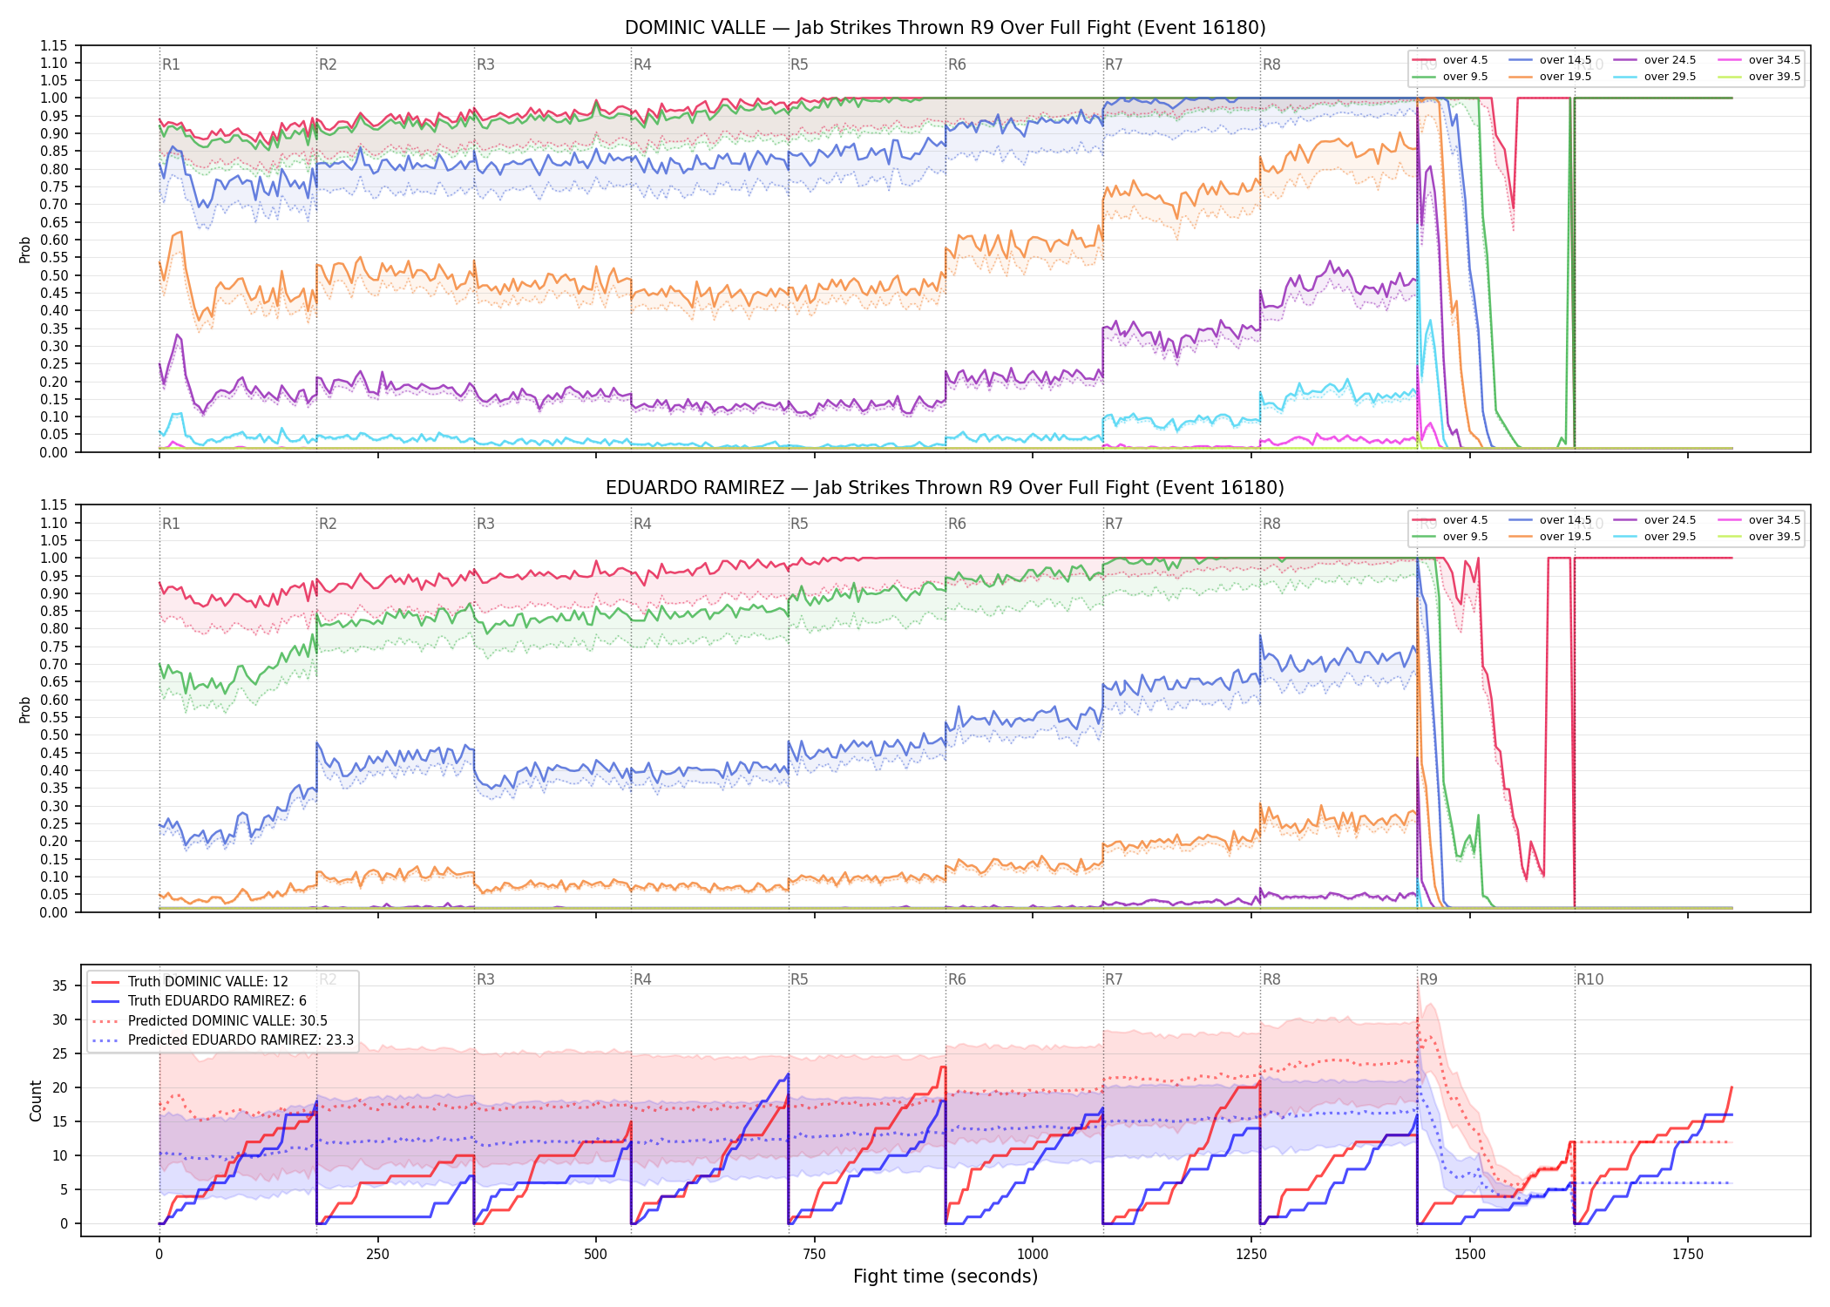Click the 1750 tick on the time axis

pyautogui.click(x=1688, y=1255)
